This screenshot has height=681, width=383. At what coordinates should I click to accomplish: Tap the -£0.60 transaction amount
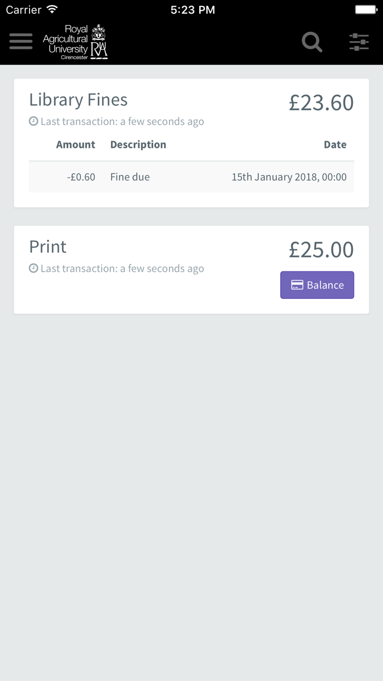click(81, 177)
